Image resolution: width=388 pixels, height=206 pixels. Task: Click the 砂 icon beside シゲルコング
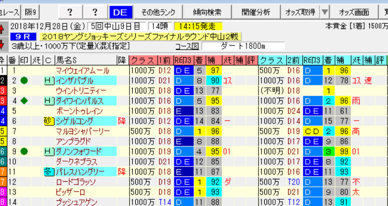click(49, 121)
